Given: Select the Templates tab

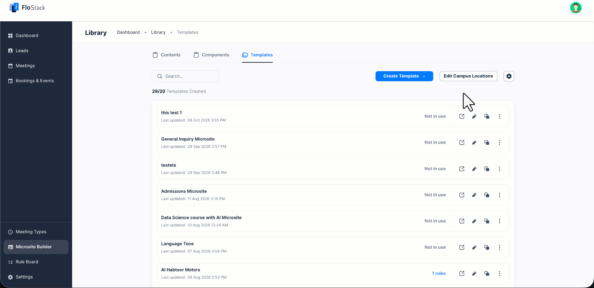Looking at the screenshot, I should pyautogui.click(x=257, y=55).
